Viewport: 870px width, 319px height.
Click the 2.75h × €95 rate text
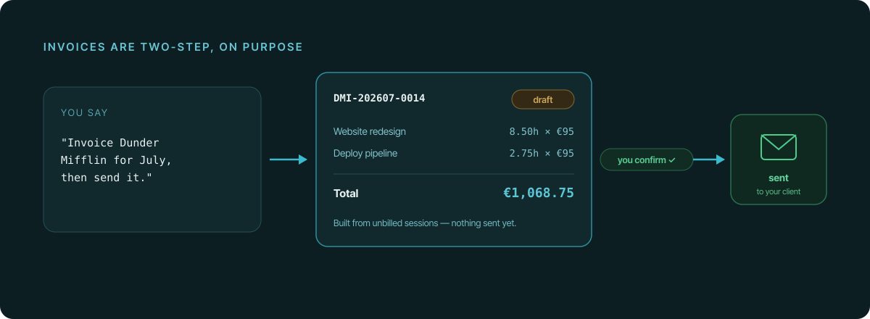(x=542, y=154)
